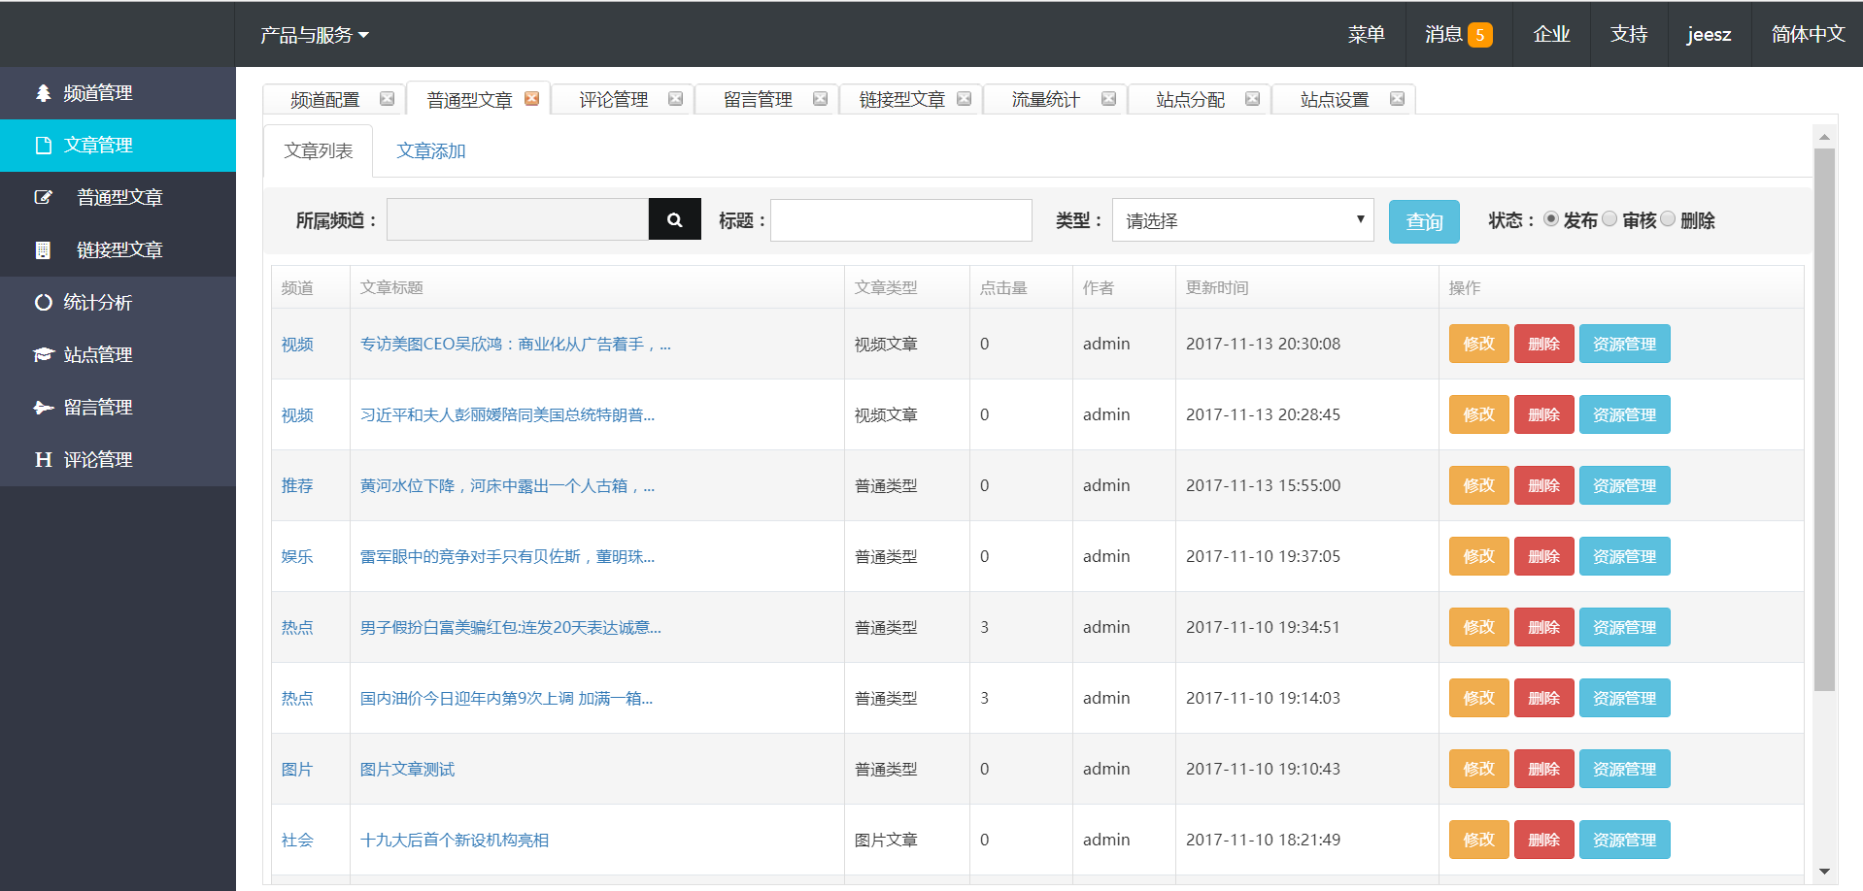The image size is (1863, 891).
Task: Select the 审核 status radio button
Action: [1609, 219]
